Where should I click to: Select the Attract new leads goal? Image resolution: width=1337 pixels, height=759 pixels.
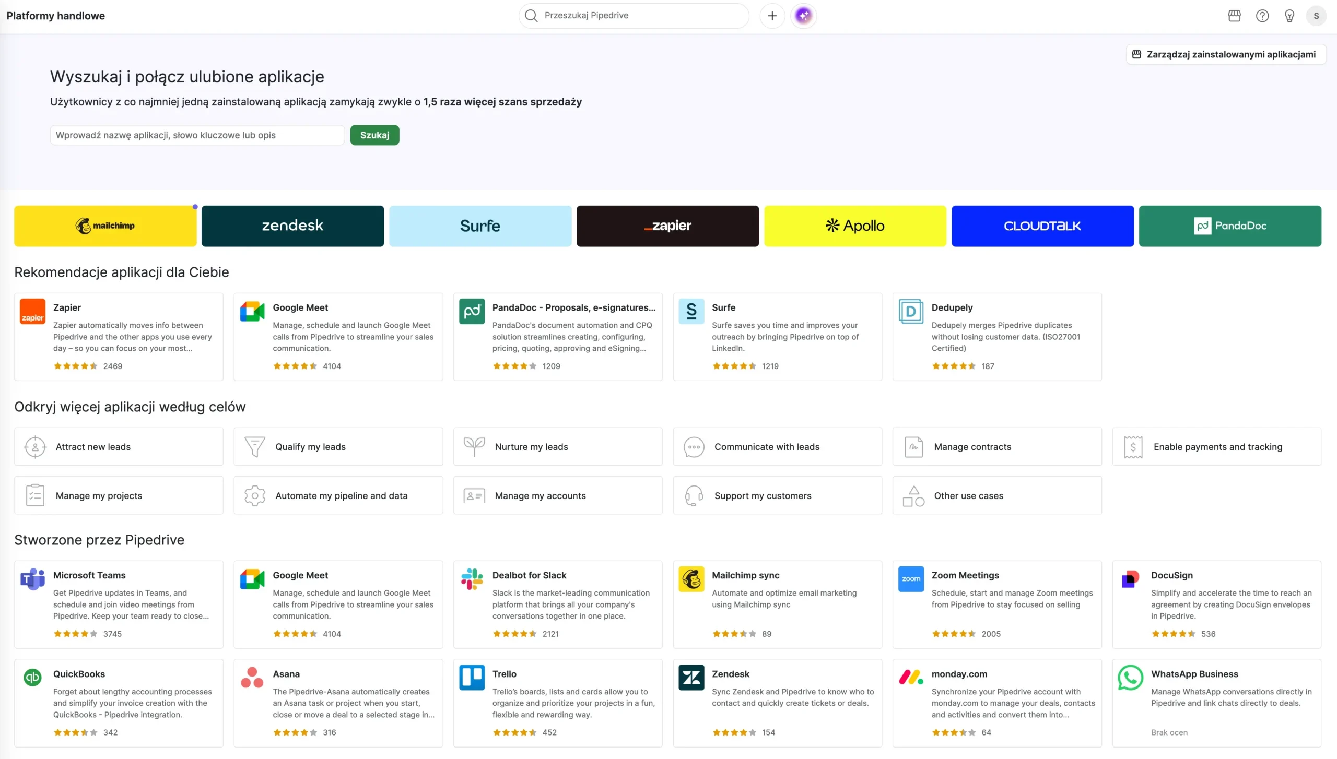pyautogui.click(x=119, y=447)
